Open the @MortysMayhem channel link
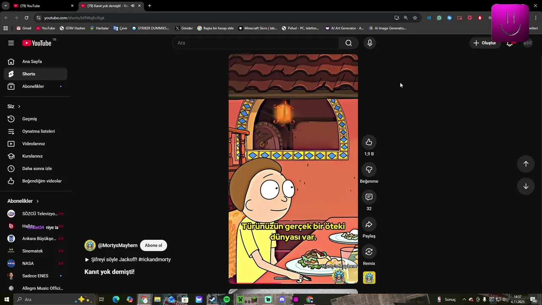 click(118, 245)
